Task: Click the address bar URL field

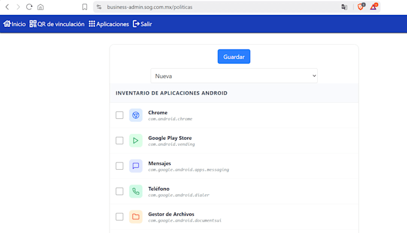Action: coord(150,7)
